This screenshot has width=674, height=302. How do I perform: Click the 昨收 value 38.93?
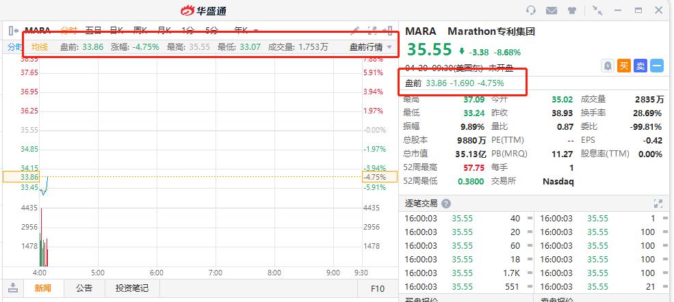(x=562, y=113)
